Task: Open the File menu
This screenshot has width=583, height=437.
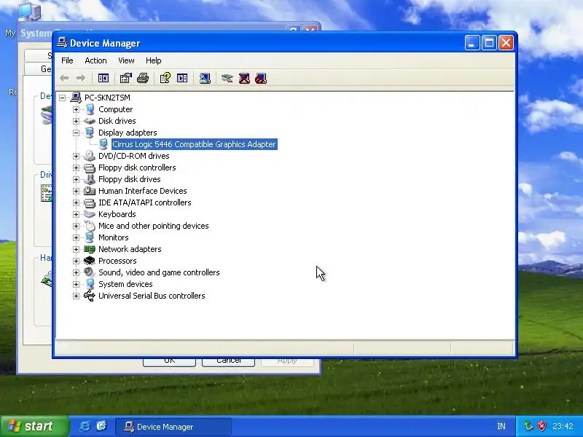Action: (67, 60)
